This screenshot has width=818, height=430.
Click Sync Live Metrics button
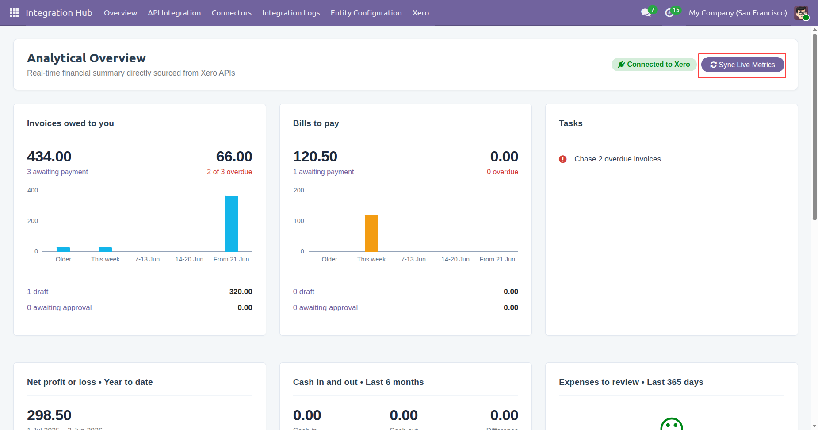[743, 65]
